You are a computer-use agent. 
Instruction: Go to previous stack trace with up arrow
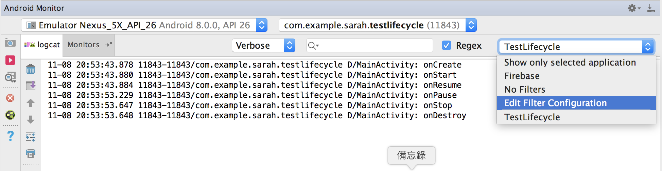tap(31, 103)
